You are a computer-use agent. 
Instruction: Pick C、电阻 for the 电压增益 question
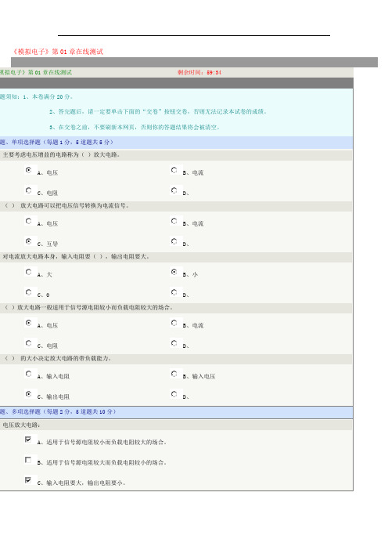pos(29,190)
